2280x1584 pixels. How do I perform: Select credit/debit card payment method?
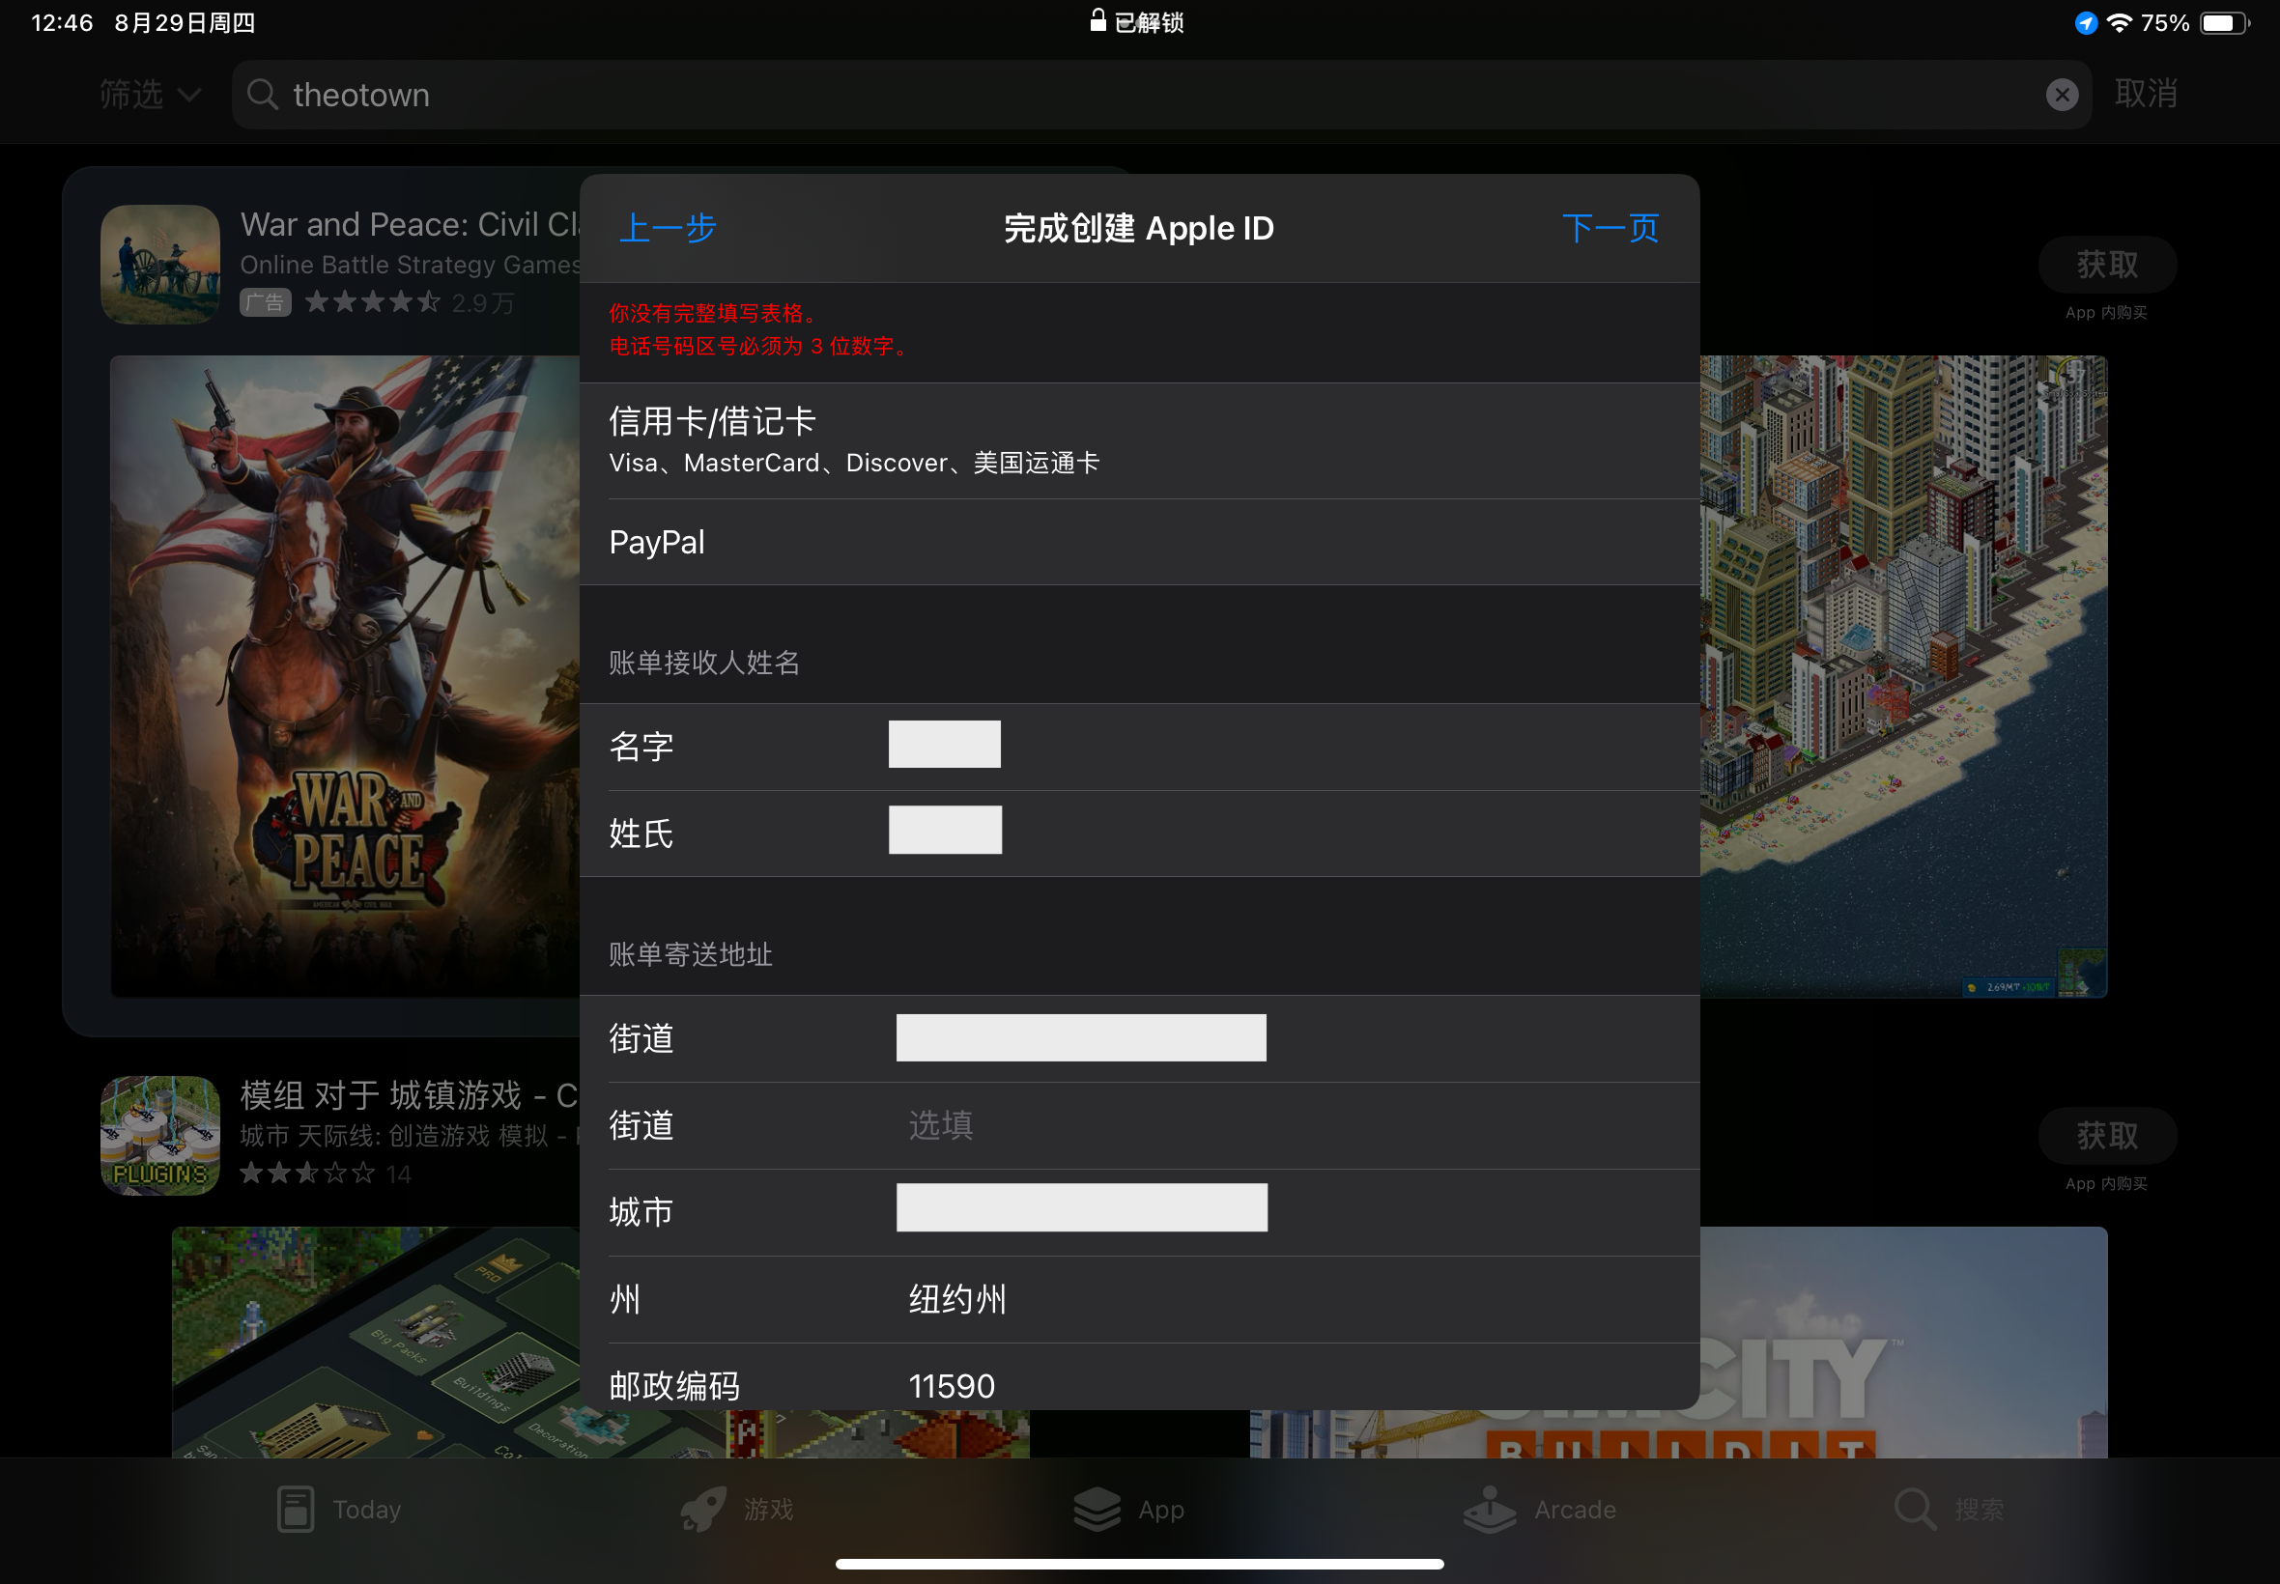tap(1138, 440)
